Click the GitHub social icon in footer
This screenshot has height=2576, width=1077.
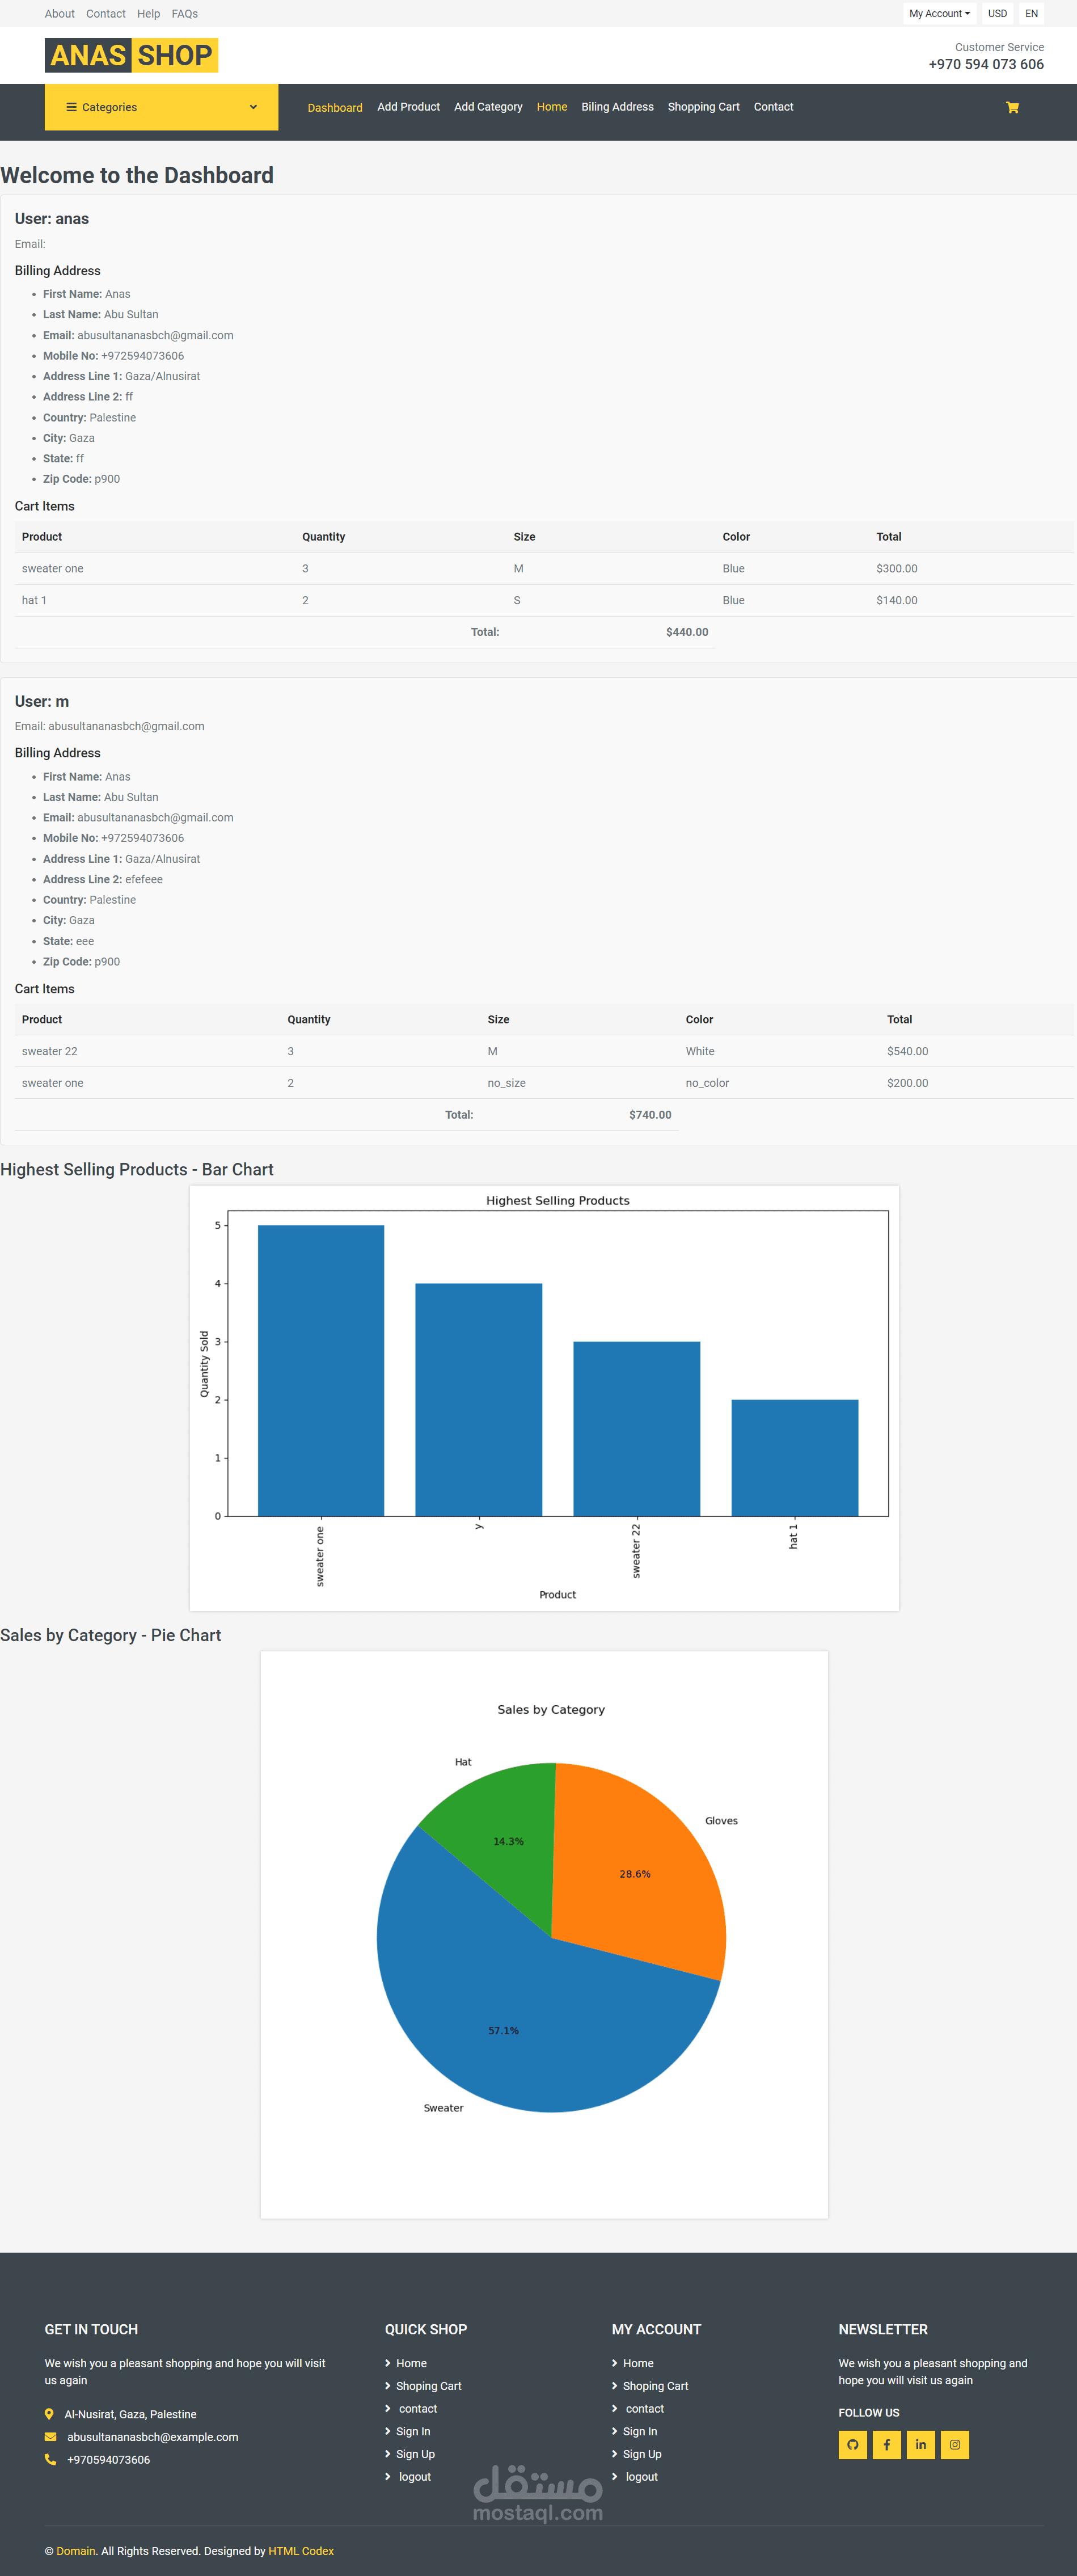pos(852,2444)
